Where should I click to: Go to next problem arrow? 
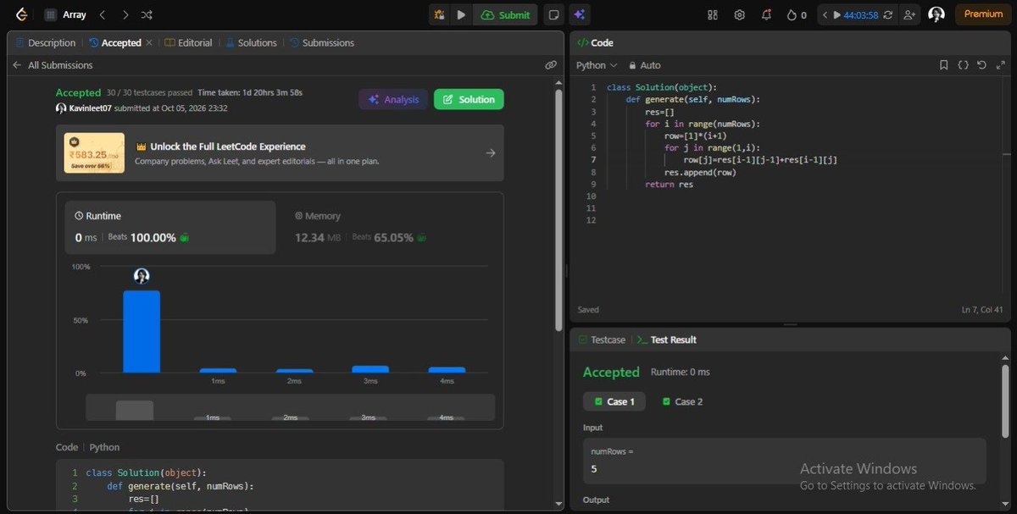coord(125,14)
